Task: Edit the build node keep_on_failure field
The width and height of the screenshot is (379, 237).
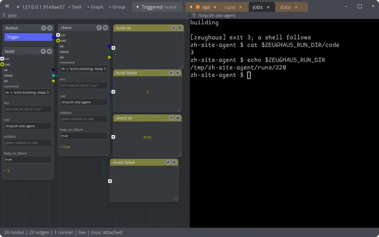Action: click(28, 160)
